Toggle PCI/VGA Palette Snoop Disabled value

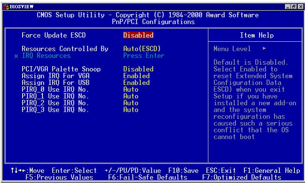tap(138, 69)
